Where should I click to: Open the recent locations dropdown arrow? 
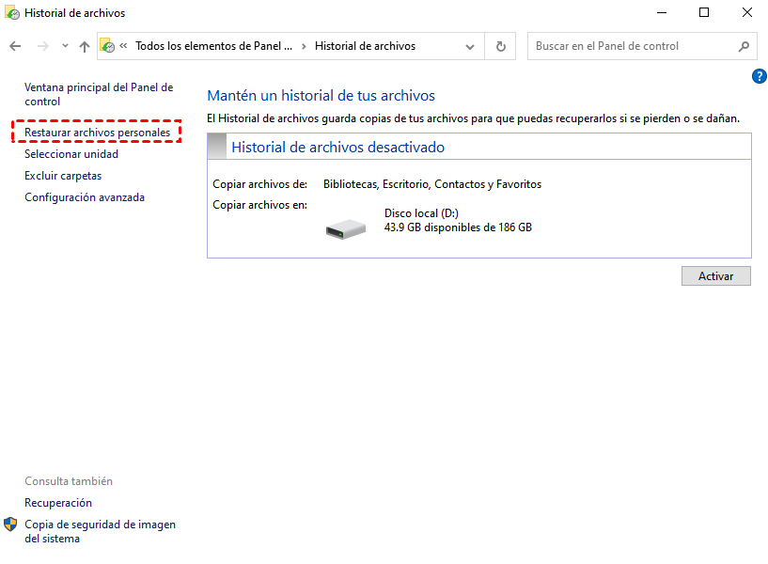point(65,46)
